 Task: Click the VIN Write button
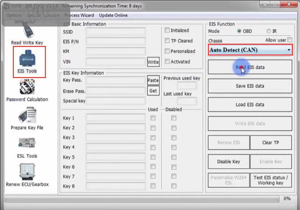[153, 62]
